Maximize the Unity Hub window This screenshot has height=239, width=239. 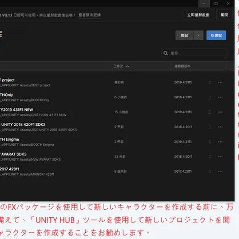coord(216,3)
